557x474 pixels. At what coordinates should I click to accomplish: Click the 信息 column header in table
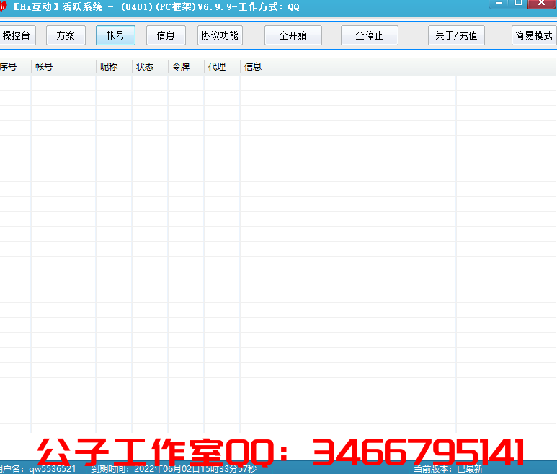(x=348, y=67)
